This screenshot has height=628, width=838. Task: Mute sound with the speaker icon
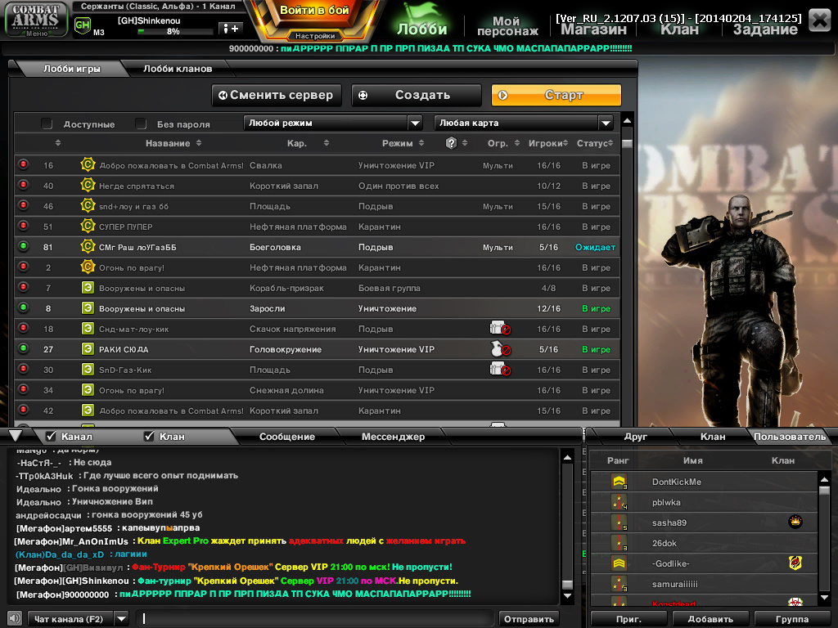(15, 619)
